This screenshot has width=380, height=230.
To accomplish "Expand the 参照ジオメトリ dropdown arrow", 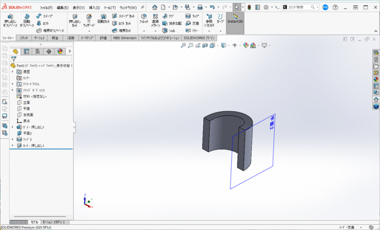I will tap(209, 30).
